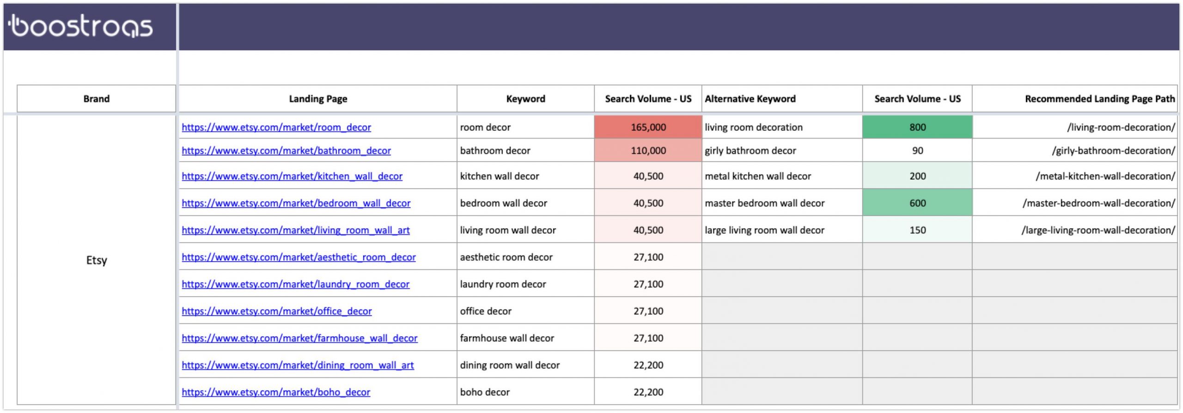
Task: Open the Etsy bathroom_decor market link
Action: coord(286,151)
